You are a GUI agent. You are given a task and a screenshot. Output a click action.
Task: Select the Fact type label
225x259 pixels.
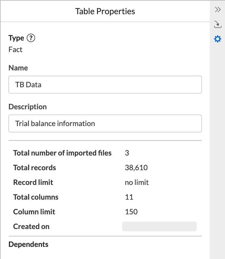point(14,50)
